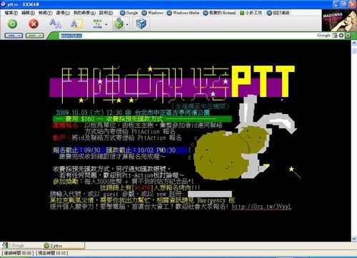Image resolution: width=357 pixels, height=258 pixels.
Task: Click scrollbar up arrow on the right
Action: [354, 43]
